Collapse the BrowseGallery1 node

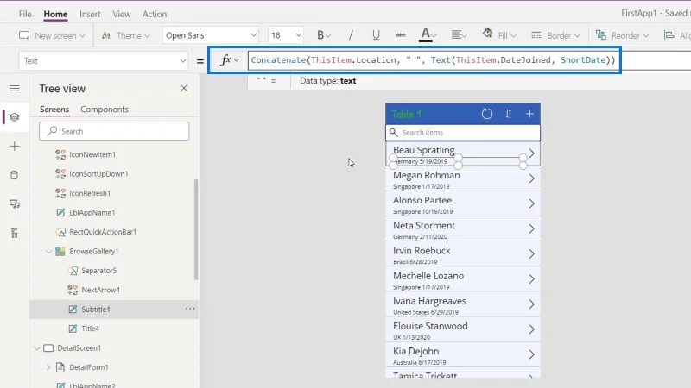[x=49, y=251]
